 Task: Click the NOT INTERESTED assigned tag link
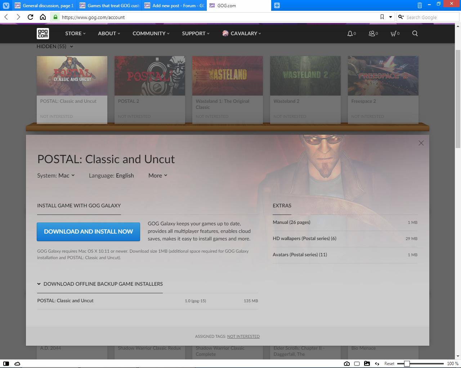[243, 336]
